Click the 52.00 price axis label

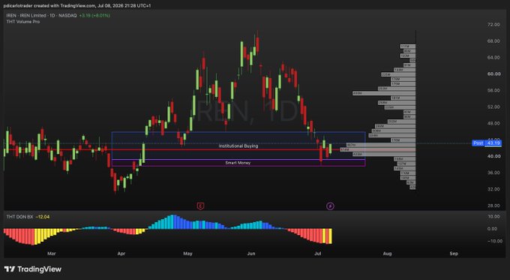click(493, 107)
